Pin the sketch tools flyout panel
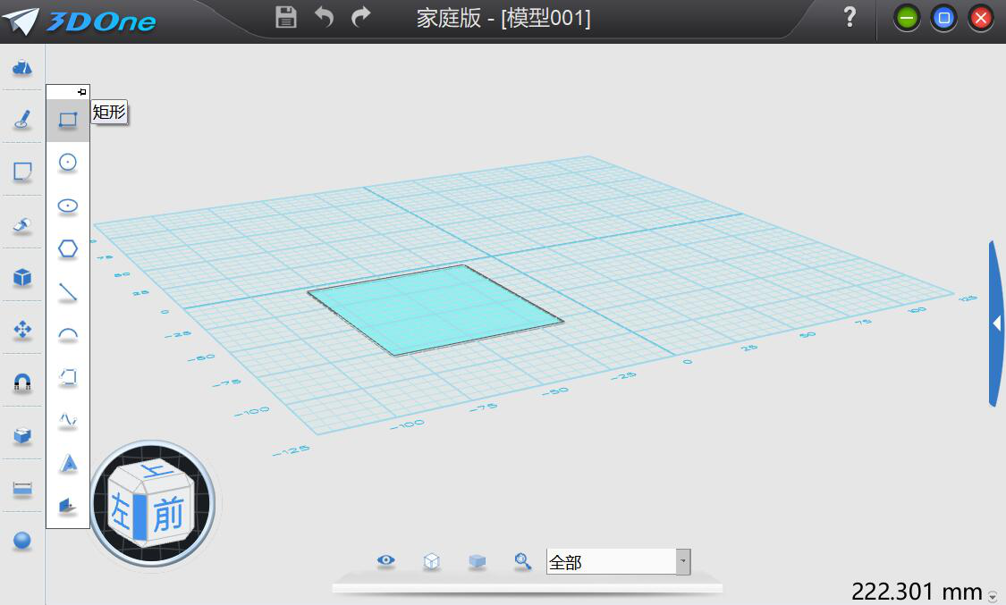Image resolution: width=1006 pixels, height=605 pixels. coord(81,90)
